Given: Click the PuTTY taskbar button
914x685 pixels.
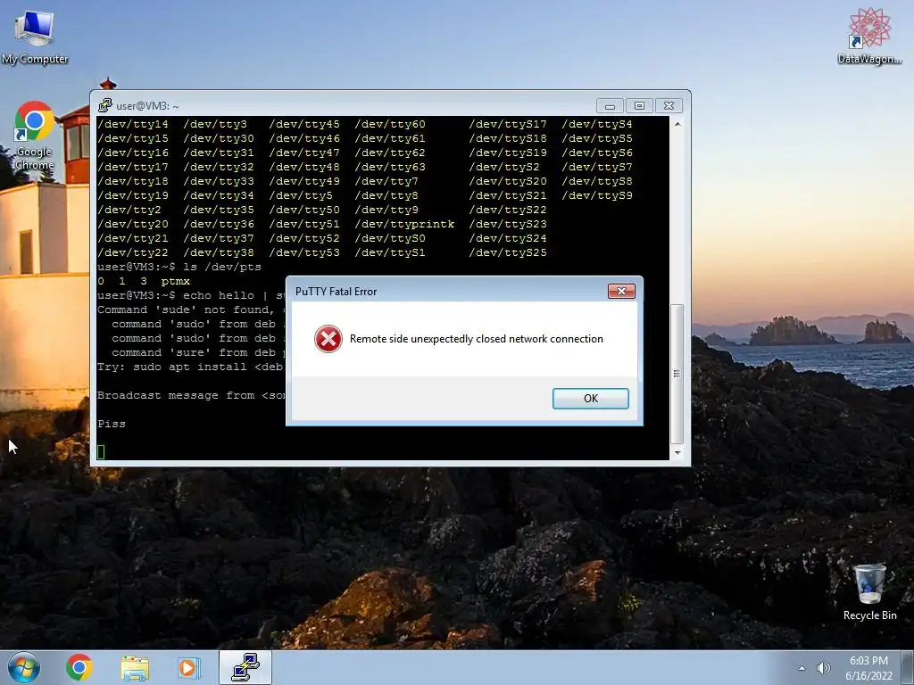Looking at the screenshot, I should point(245,667).
